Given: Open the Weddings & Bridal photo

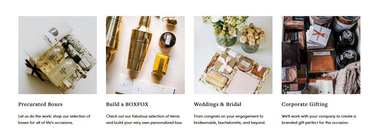Looking at the screenshot, I should point(233,55).
